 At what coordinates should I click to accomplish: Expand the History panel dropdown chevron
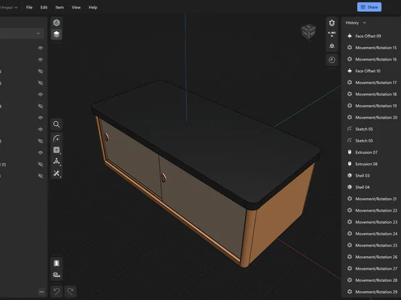pyautogui.click(x=365, y=22)
